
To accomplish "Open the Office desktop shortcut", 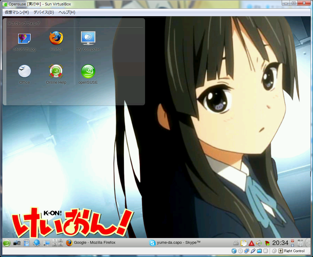I will tap(24, 74).
